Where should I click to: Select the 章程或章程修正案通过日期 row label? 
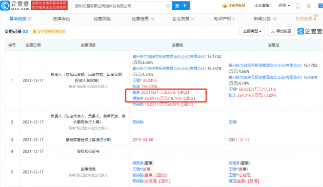click(x=88, y=140)
